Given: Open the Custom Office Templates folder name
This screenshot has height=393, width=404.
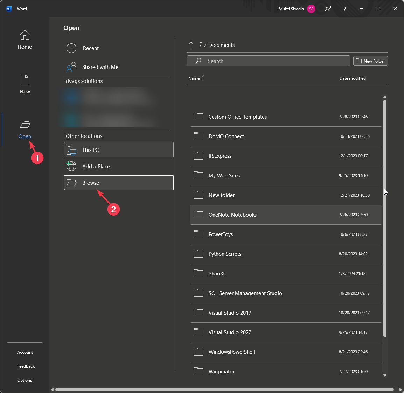Looking at the screenshot, I should pos(238,117).
